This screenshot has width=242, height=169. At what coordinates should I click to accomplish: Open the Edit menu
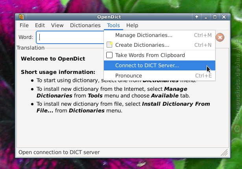(40, 25)
